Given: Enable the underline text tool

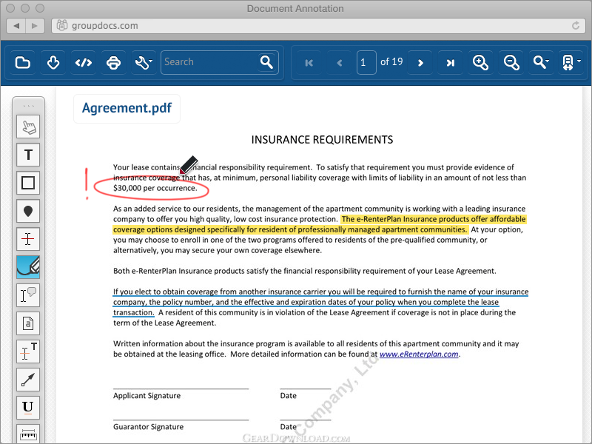Looking at the screenshot, I should click(28, 407).
